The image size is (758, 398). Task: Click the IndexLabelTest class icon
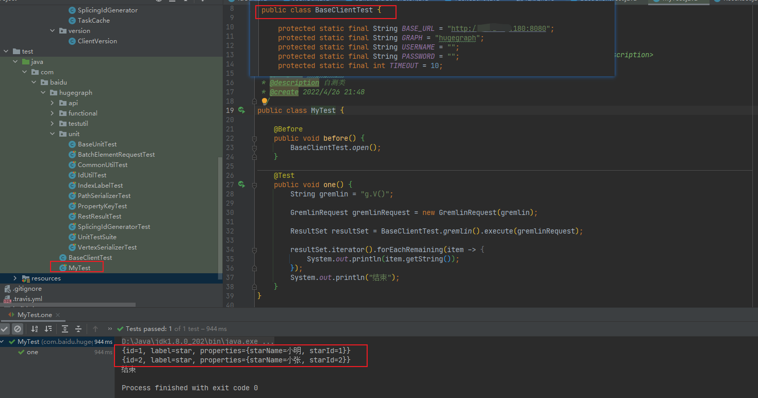tap(73, 185)
